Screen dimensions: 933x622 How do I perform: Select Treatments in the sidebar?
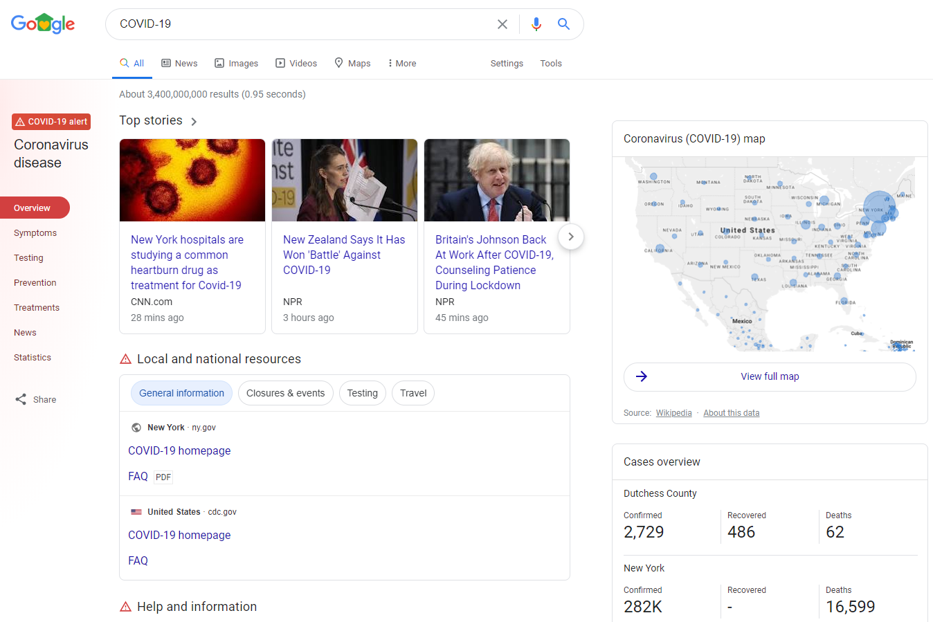(x=37, y=308)
